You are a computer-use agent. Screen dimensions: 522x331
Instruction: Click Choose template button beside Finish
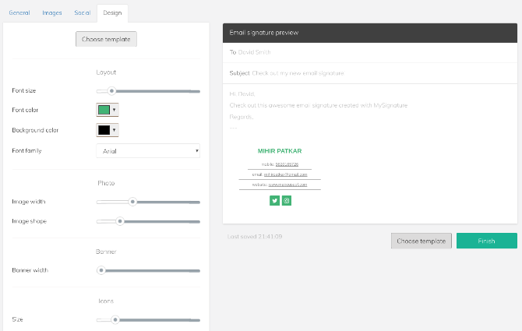(x=421, y=241)
